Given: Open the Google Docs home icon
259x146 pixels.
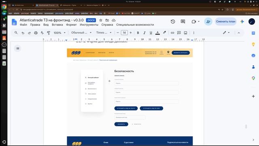Looking at the screenshot, I should click(14, 22).
